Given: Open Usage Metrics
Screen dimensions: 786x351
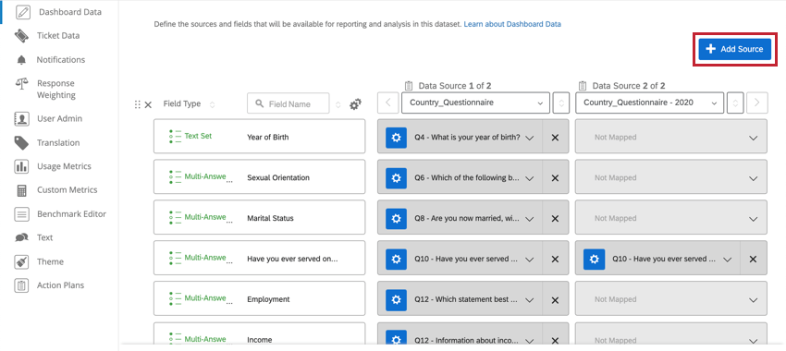Looking at the screenshot, I should tap(64, 166).
